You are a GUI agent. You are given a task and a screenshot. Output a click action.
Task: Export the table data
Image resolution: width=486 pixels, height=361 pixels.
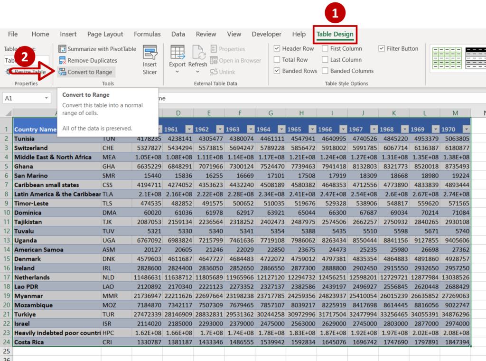click(177, 57)
